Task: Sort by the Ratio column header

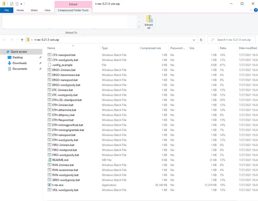Action: pyautogui.click(x=228, y=48)
